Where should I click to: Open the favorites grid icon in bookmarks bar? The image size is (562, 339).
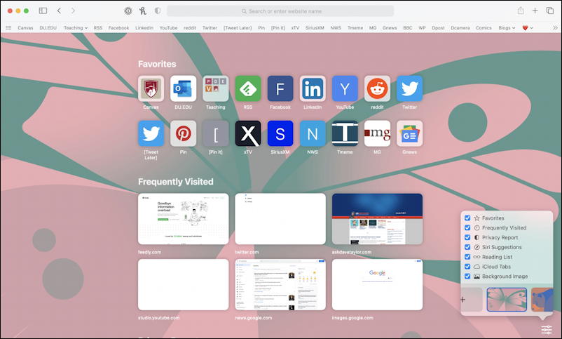8,27
